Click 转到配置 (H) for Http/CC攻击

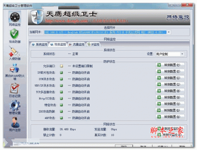point(170,97)
